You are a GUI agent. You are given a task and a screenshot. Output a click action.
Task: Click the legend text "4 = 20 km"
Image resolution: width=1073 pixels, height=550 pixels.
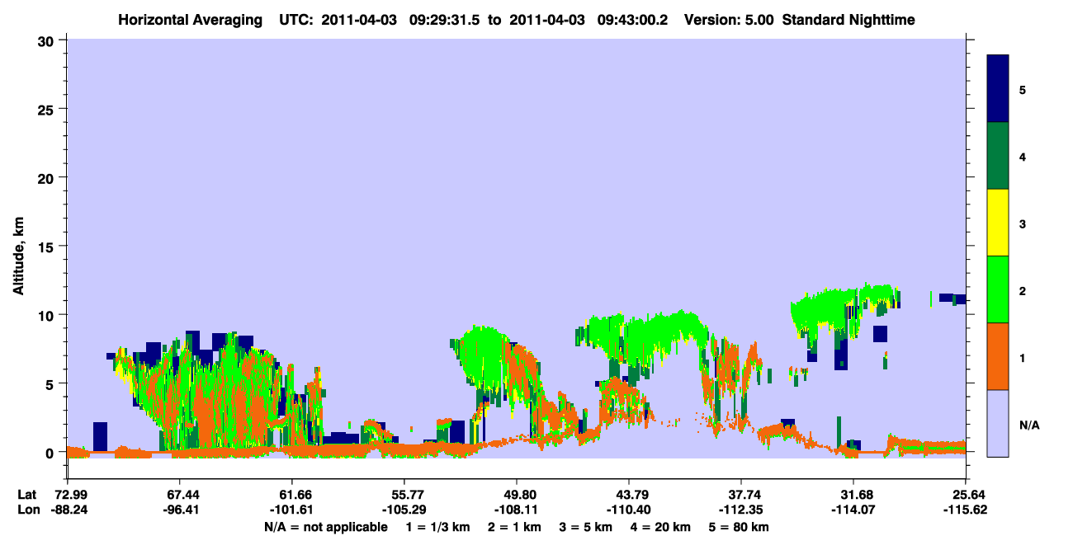(660, 527)
